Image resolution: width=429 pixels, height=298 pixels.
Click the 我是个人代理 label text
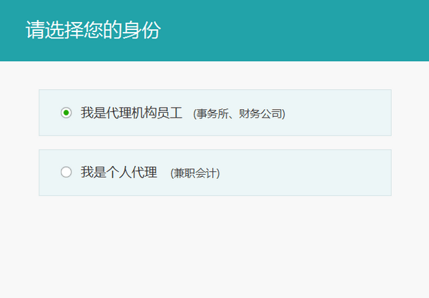(119, 172)
